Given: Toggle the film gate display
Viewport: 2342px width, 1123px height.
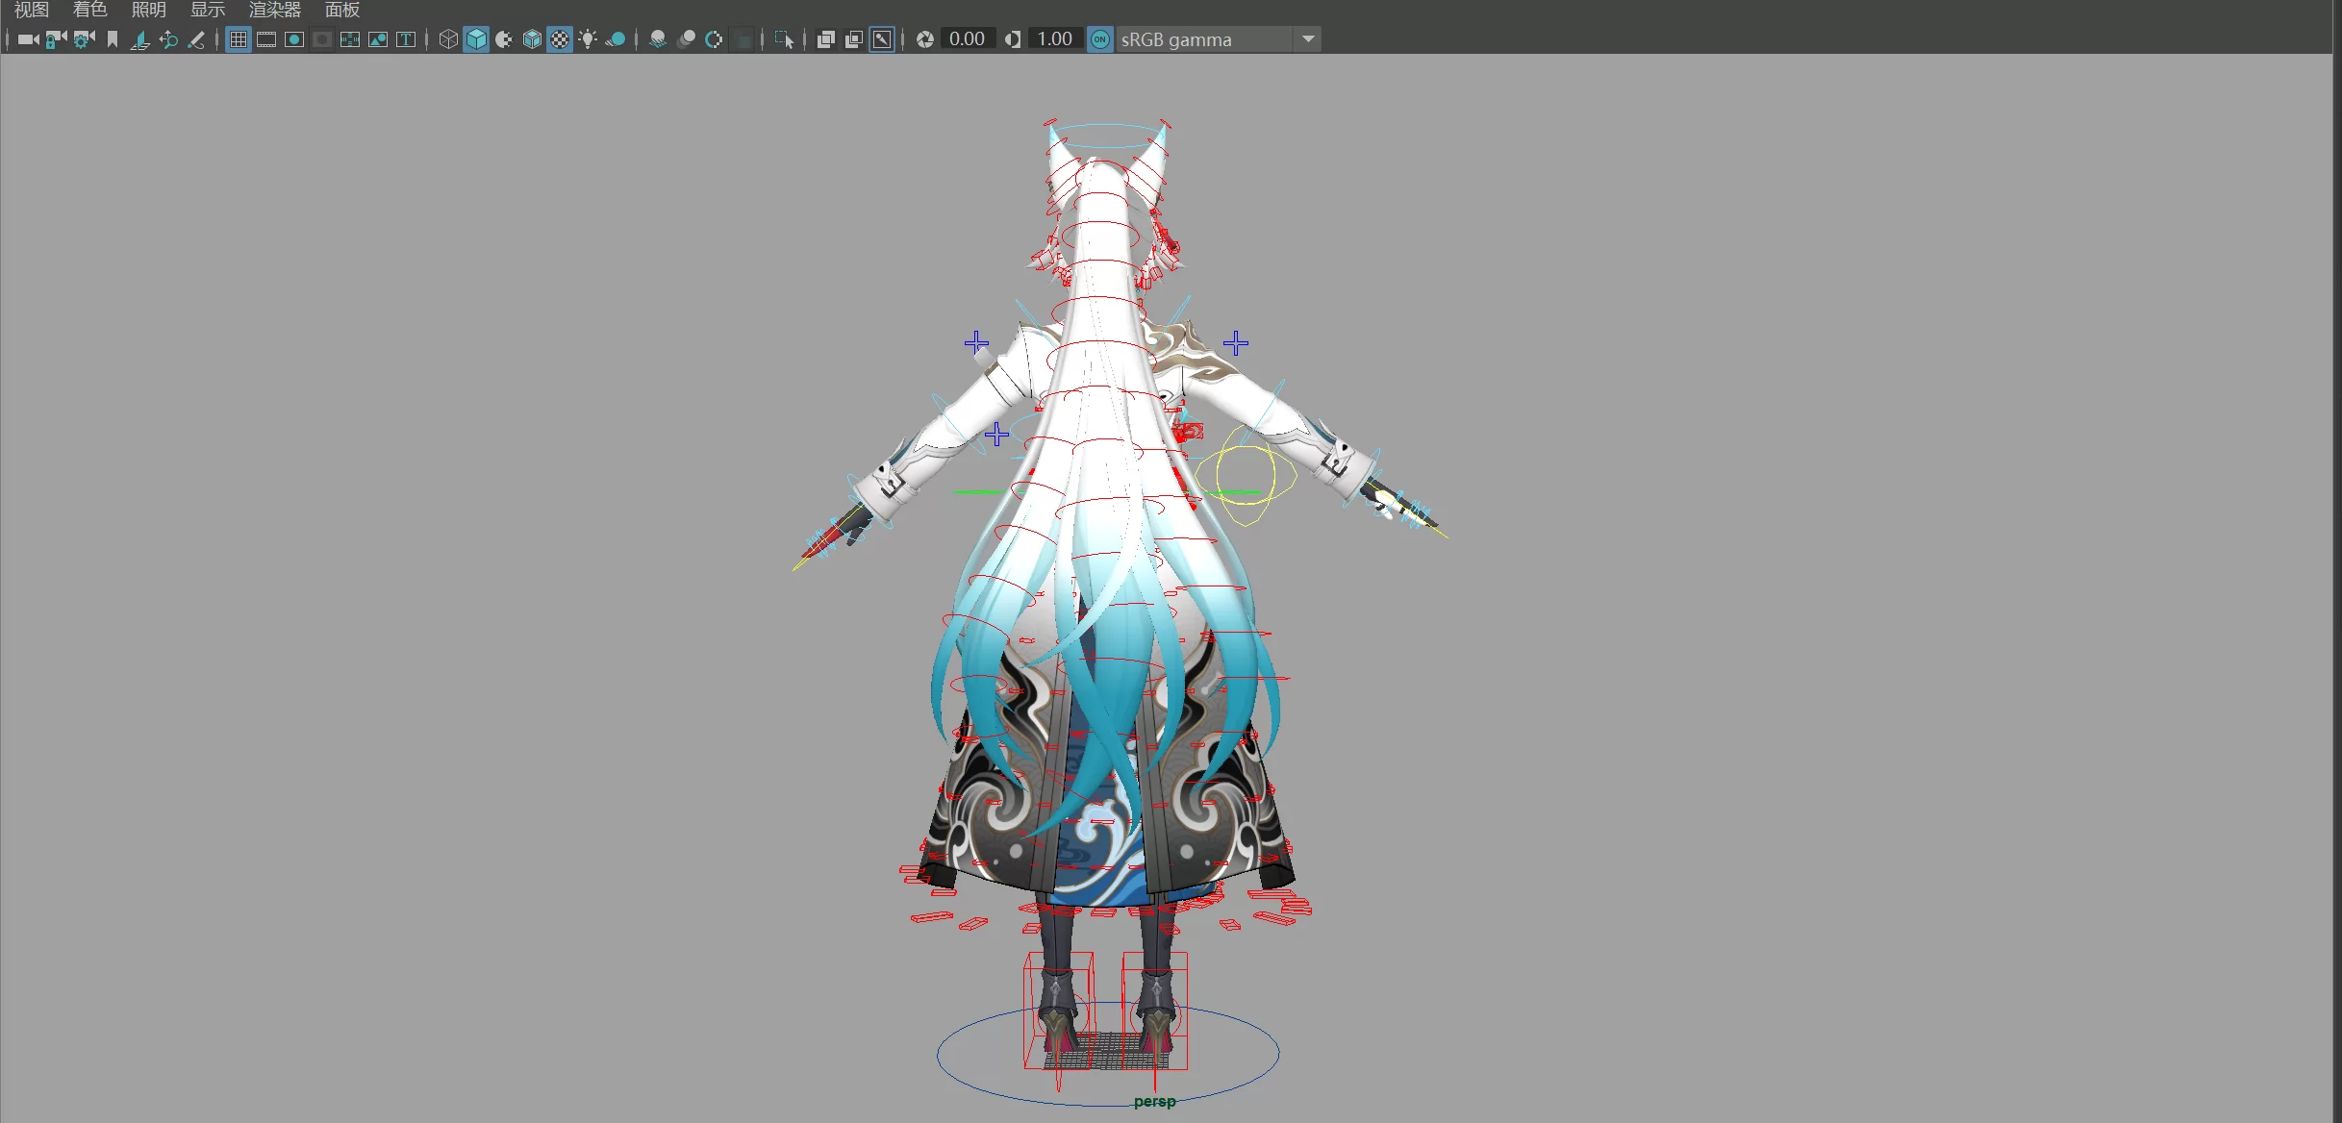Looking at the screenshot, I should [x=266, y=39].
